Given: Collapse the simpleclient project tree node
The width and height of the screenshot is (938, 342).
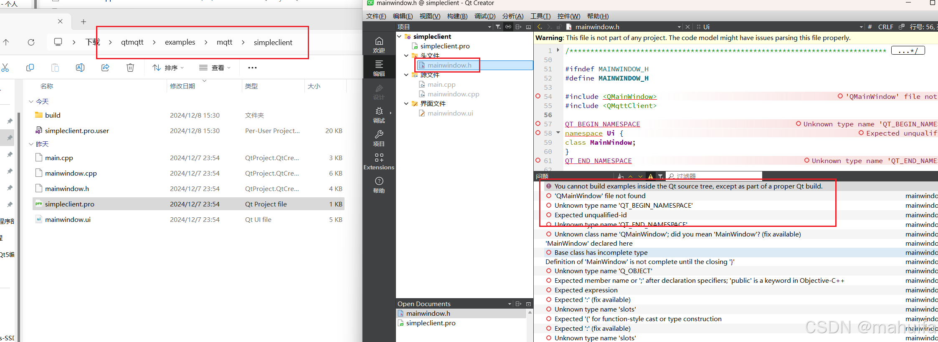Looking at the screenshot, I should pyautogui.click(x=399, y=36).
